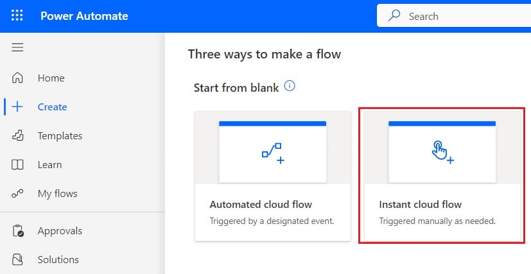Click the Instant cloud flow hand icon
The image size is (531, 274).
pyautogui.click(x=442, y=153)
